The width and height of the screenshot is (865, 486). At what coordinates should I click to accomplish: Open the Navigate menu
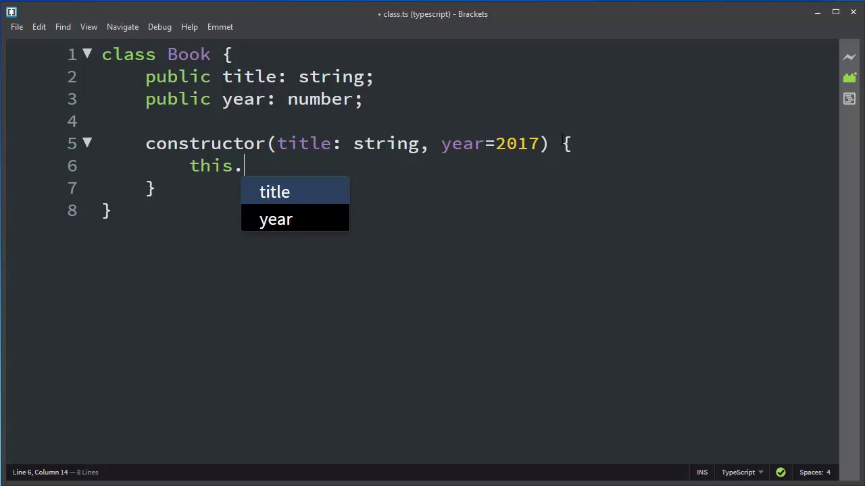click(x=122, y=27)
